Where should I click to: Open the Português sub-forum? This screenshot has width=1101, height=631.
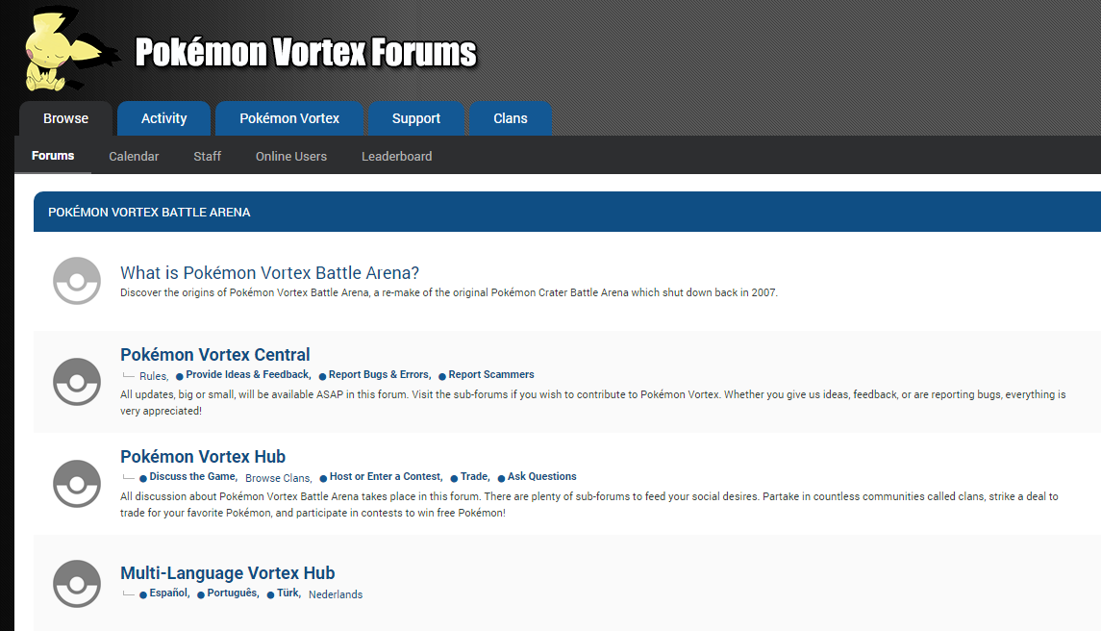click(x=233, y=593)
